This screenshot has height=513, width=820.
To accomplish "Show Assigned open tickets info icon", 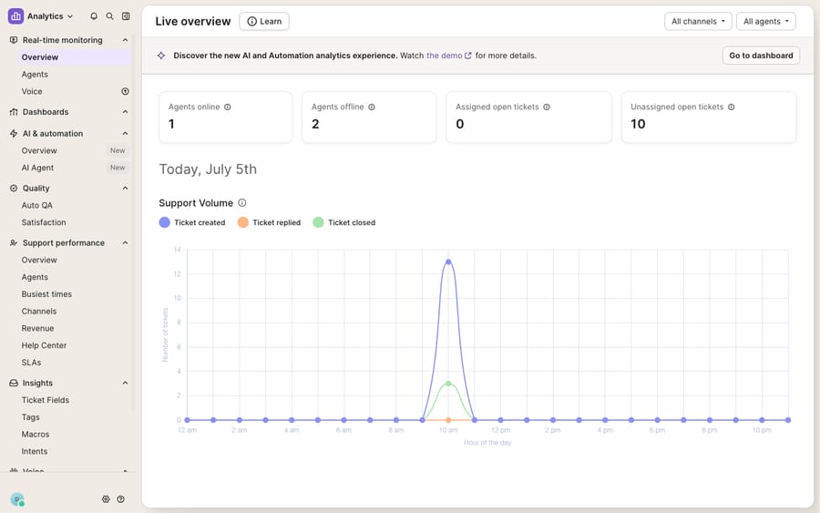I will [547, 108].
